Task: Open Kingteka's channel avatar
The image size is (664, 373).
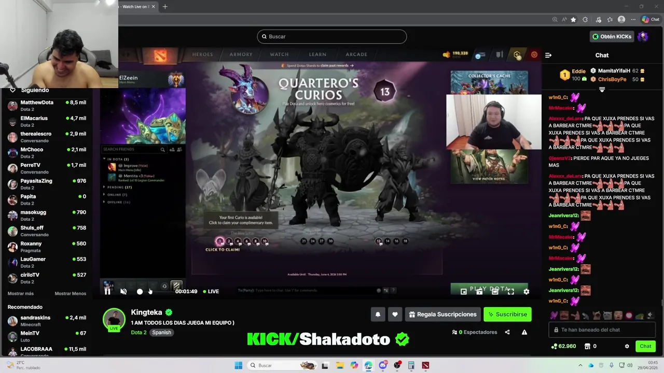Action: coord(114,320)
